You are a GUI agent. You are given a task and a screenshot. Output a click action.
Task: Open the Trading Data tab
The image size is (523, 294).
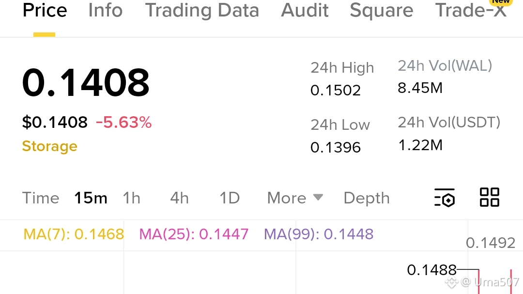point(202,11)
